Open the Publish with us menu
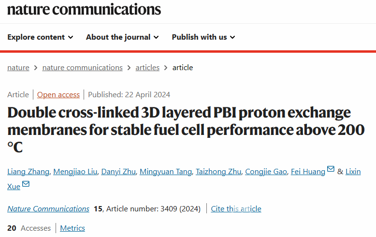 (x=203, y=37)
